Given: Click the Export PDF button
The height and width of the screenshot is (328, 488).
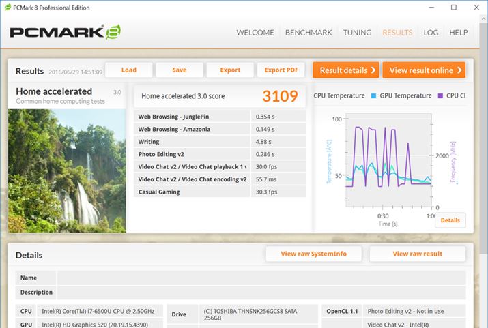Looking at the screenshot, I should [x=281, y=70].
